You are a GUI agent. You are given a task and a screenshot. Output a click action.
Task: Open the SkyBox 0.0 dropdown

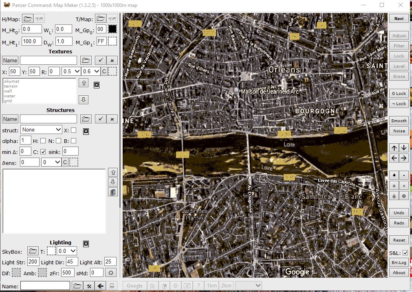[67, 251]
